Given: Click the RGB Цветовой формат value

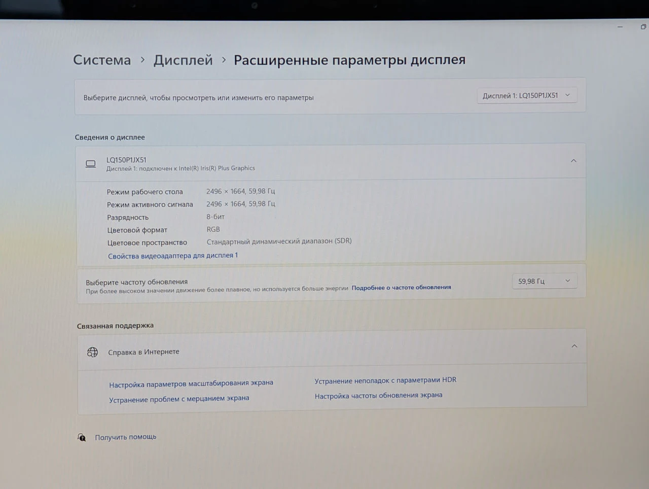Looking at the screenshot, I should tap(213, 229).
